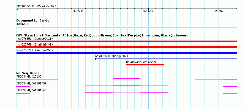Open the FHOD3|NM_025135 transcript label
The width and height of the screenshot is (245, 109).
[x=29, y=77]
